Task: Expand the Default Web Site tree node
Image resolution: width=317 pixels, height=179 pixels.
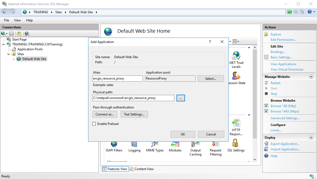Action: (14, 59)
